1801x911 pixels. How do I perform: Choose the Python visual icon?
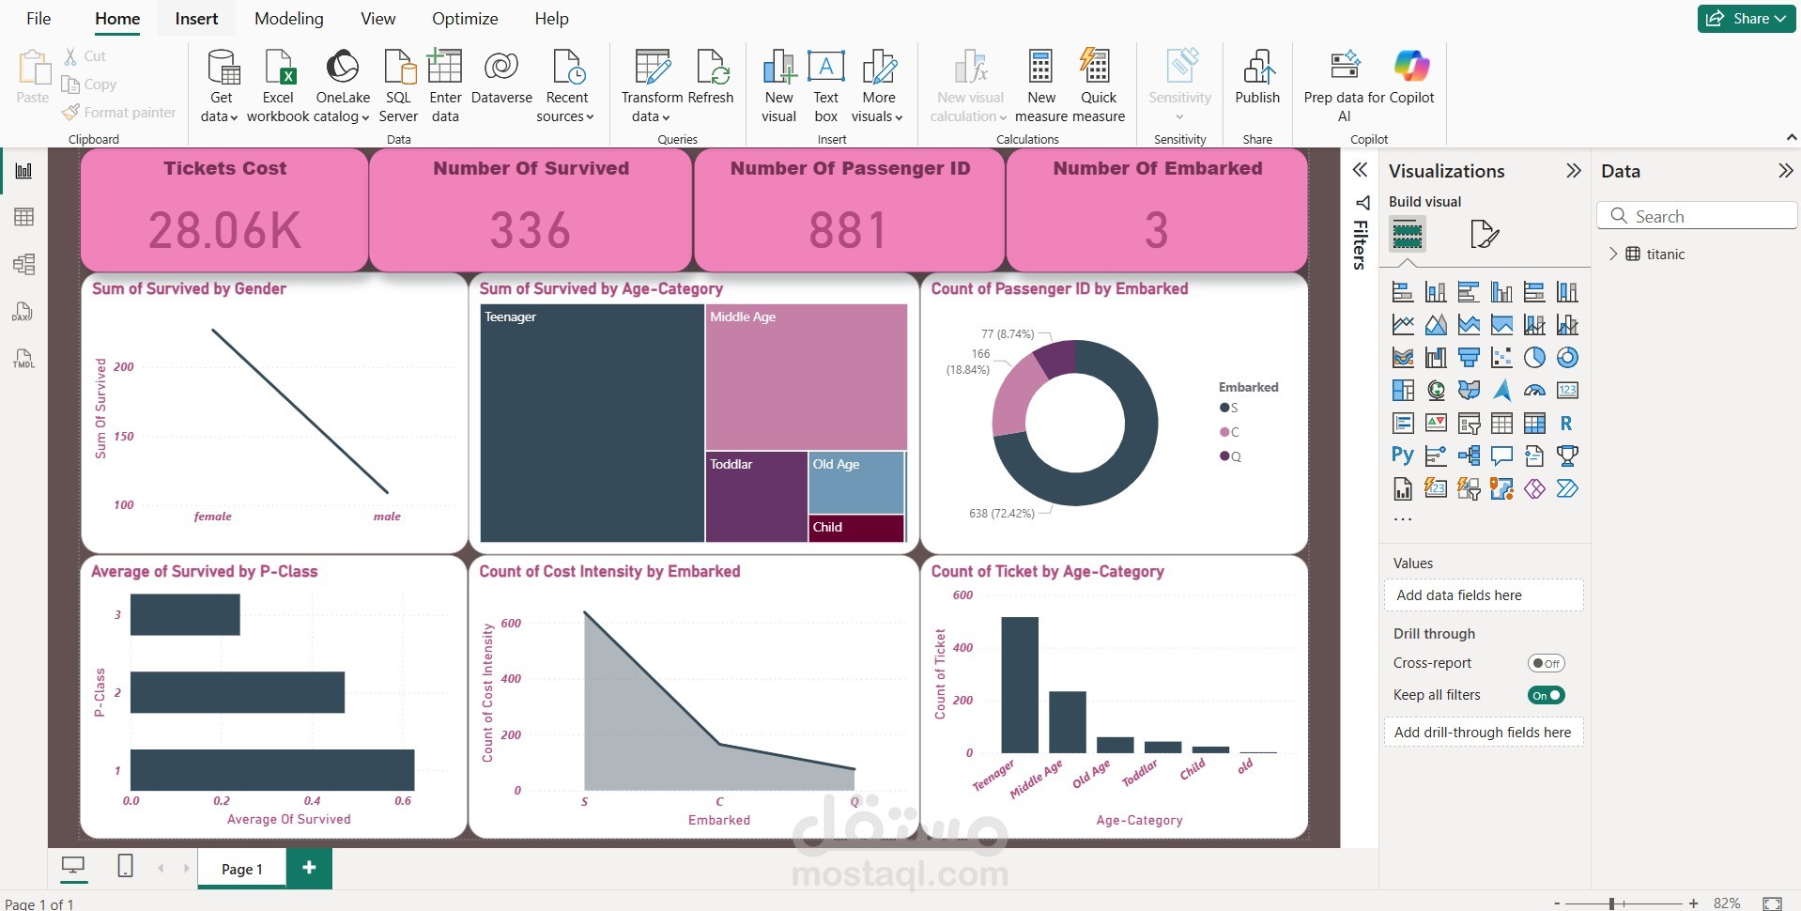[1403, 456]
